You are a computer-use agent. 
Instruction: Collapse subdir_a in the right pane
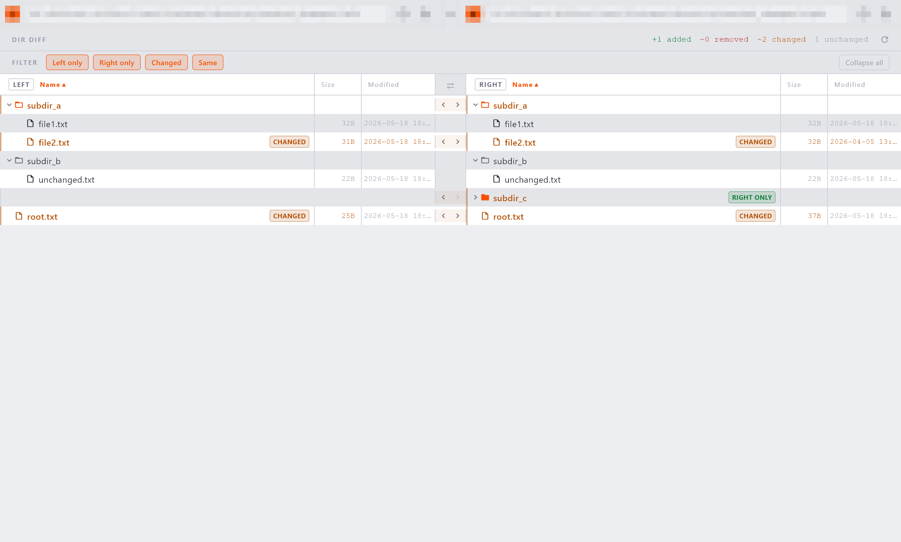[475, 105]
